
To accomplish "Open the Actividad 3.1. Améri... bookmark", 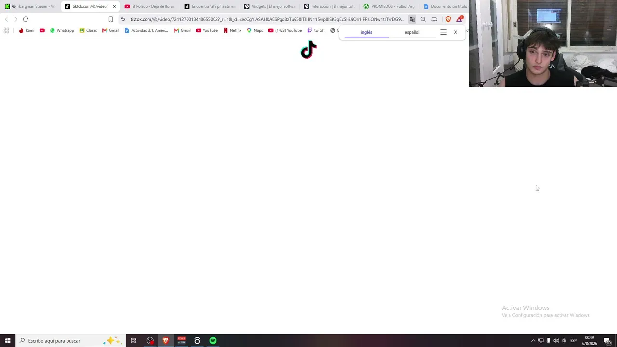I will (x=146, y=30).
